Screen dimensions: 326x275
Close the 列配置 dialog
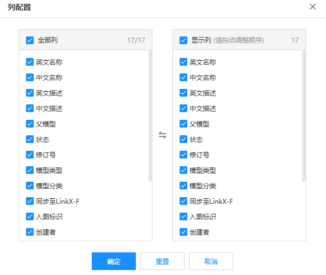[x=313, y=7]
